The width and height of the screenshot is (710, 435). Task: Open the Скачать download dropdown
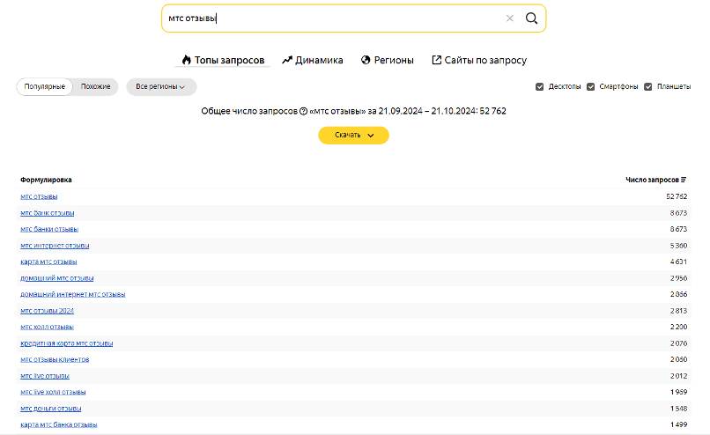(x=353, y=135)
